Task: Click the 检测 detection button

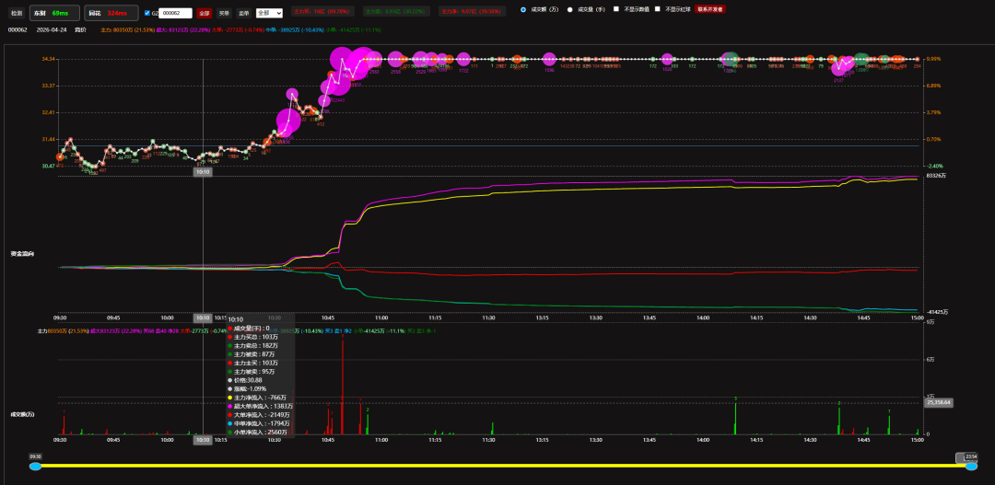Action: click(16, 14)
